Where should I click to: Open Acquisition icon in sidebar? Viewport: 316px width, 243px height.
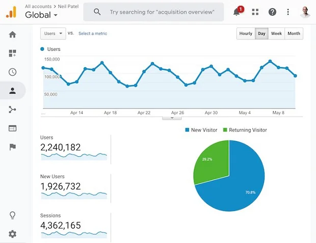[12, 110]
